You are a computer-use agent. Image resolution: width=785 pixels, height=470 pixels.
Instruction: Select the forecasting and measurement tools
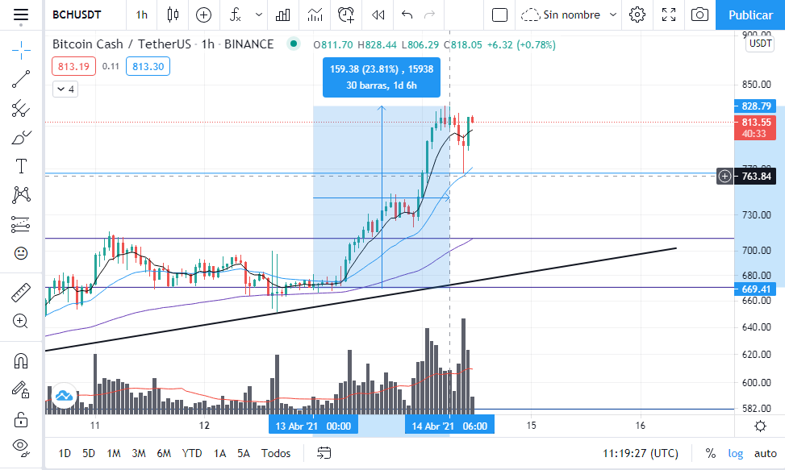[21, 224]
